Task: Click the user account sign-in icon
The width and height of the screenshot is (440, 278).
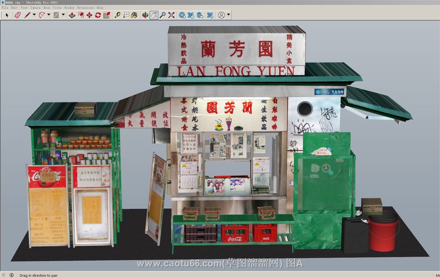Action: (x=221, y=15)
